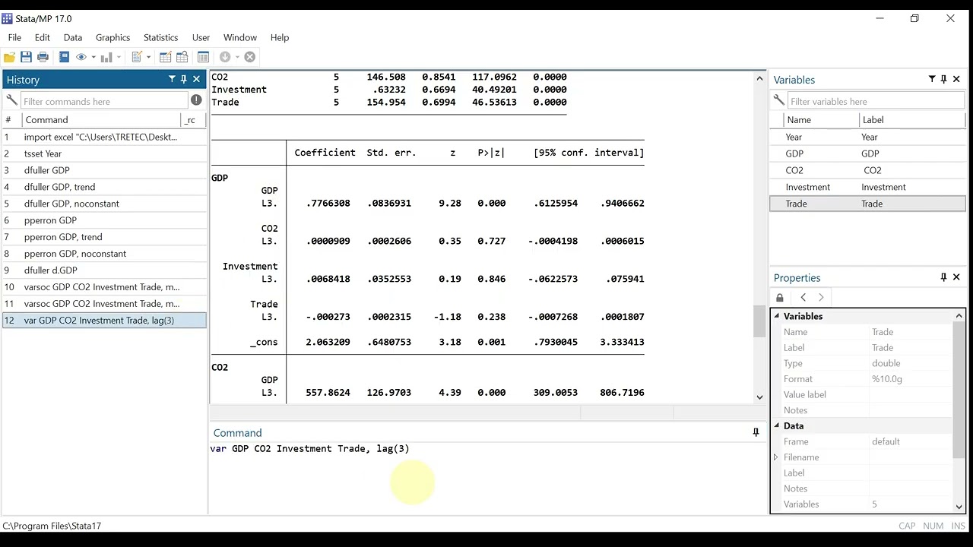Click the Graph bar chart icon
Screen dimensions: 973x547
tap(106, 57)
